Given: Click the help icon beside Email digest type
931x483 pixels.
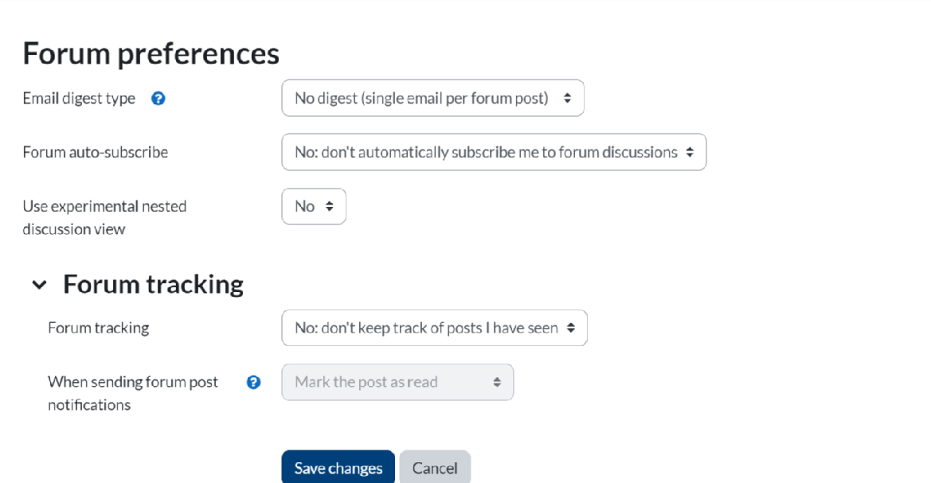Looking at the screenshot, I should 158,99.
